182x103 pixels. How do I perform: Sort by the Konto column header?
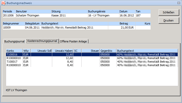coord(14,50)
